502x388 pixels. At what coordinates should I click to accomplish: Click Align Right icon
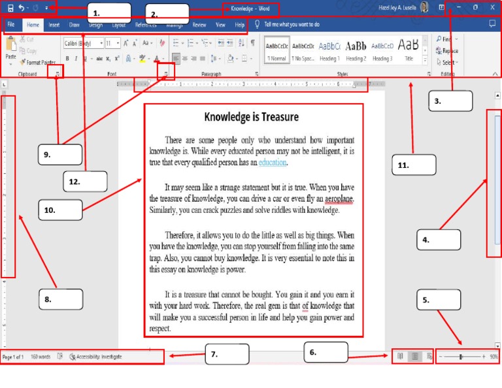tap(193, 59)
